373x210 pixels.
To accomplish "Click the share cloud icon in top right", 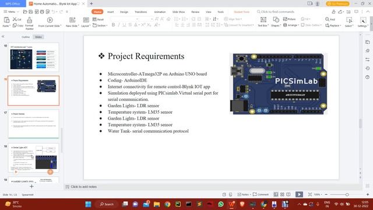I will pyautogui.click(x=340, y=12).
